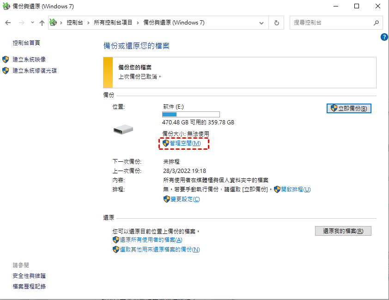Screen dimensions: 389x300
Task: Click 立即備份(B) button
Action: click(x=349, y=109)
